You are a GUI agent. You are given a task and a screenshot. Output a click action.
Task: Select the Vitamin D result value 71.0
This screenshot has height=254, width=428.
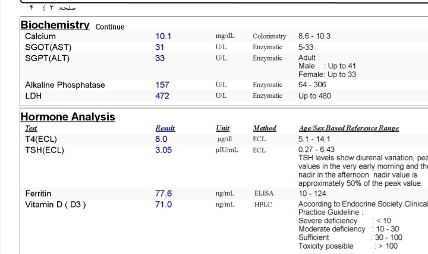coord(163,204)
